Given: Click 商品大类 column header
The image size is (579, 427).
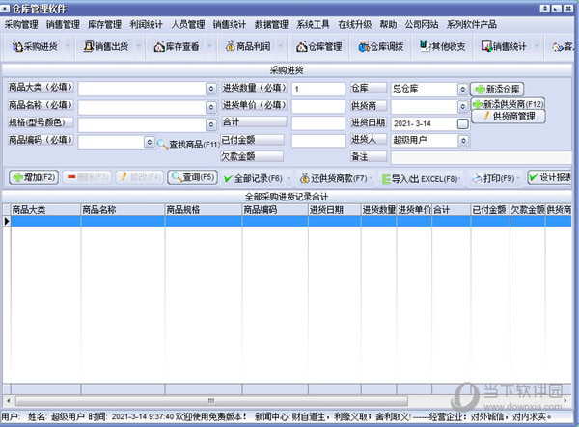Looking at the screenshot, I should coord(45,210).
